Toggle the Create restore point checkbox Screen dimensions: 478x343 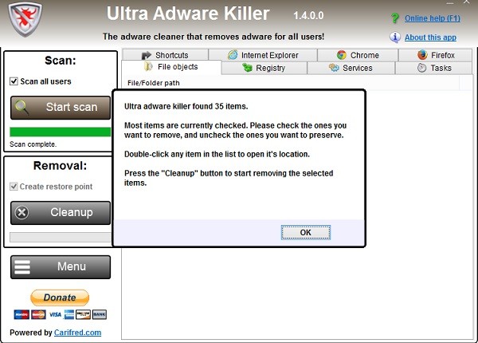(14, 187)
